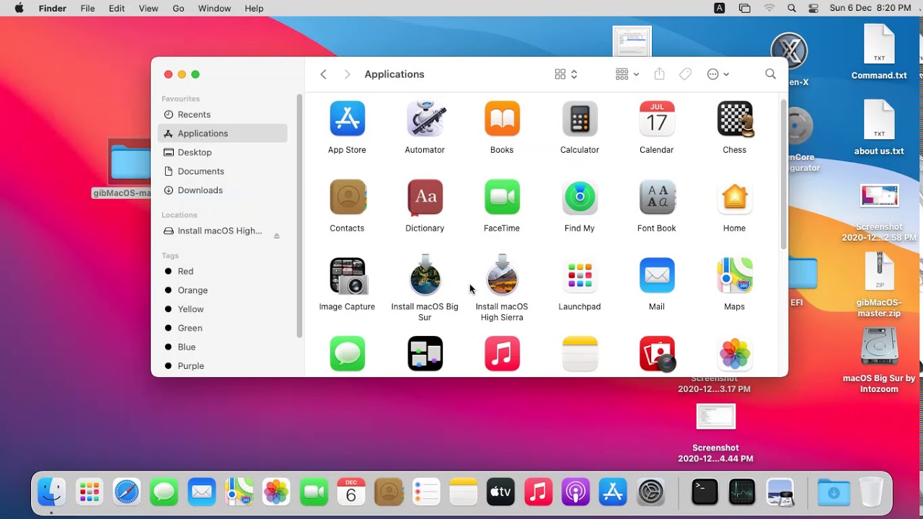Click the Applications window vertical scrollbar
This screenshot has height=519, width=923.
(x=783, y=175)
